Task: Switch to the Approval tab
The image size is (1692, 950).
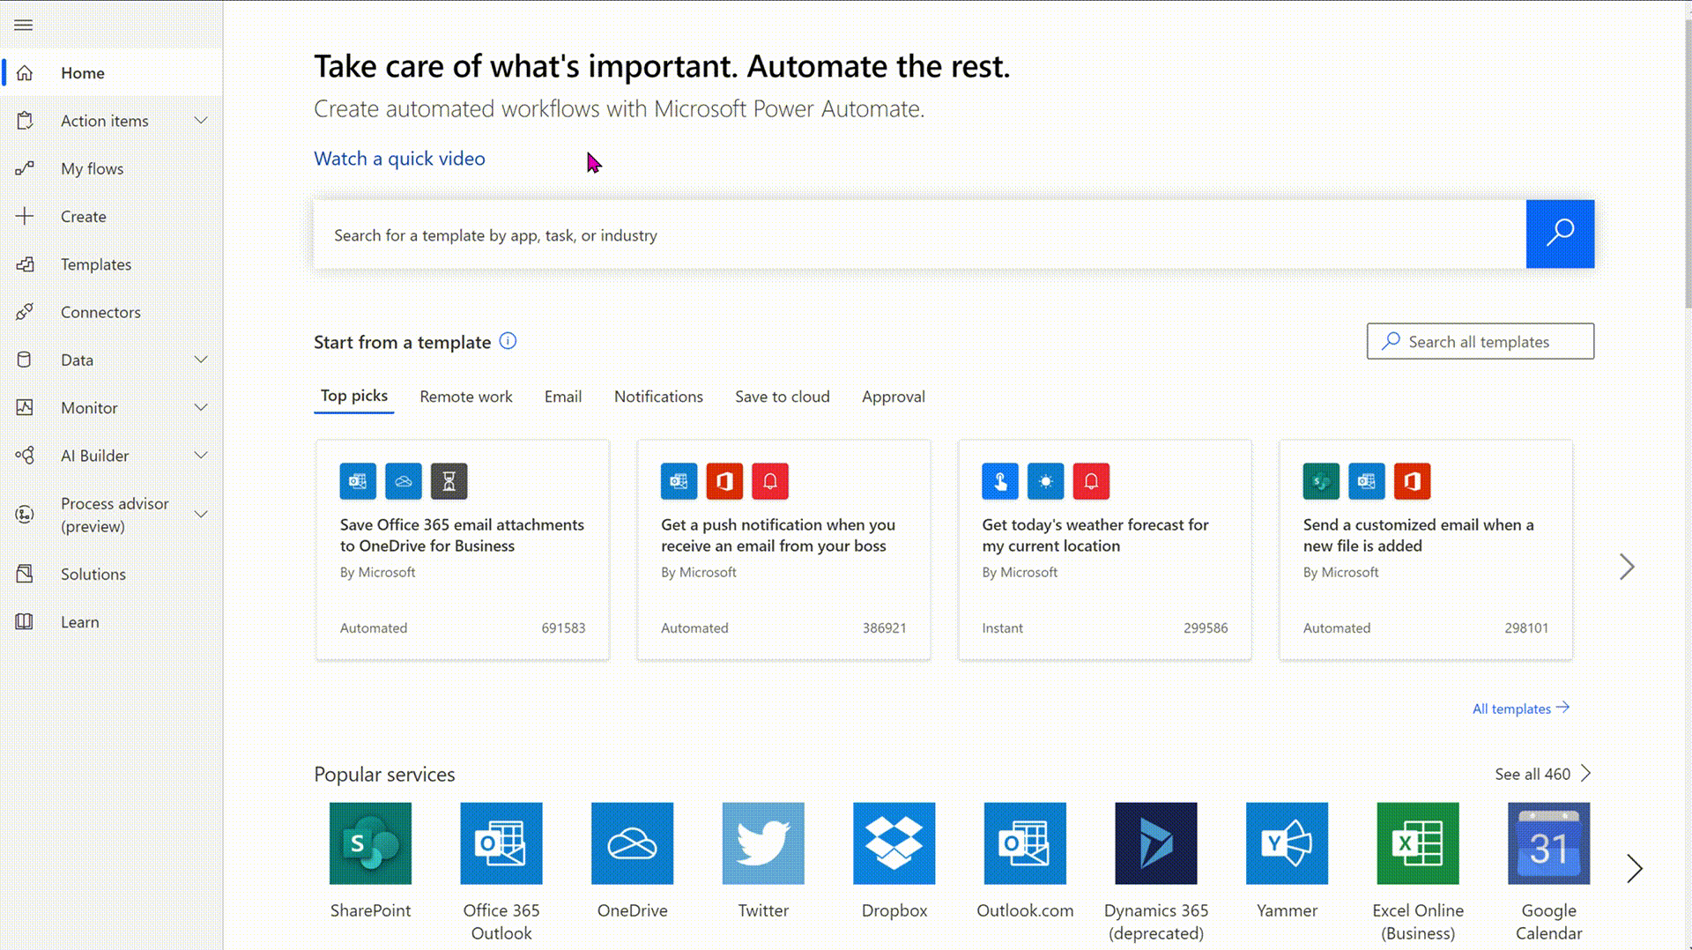Action: point(894,397)
